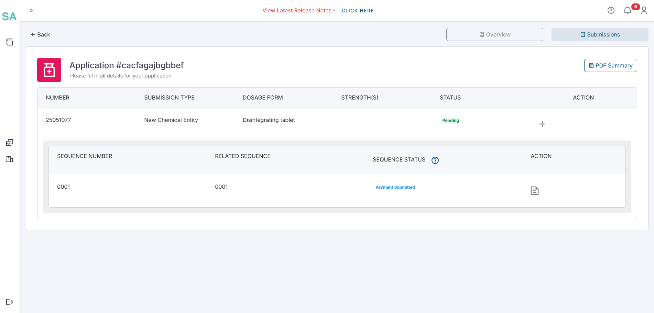The image size is (654, 313).
Task: Open the user profile icon
Action: click(x=644, y=11)
